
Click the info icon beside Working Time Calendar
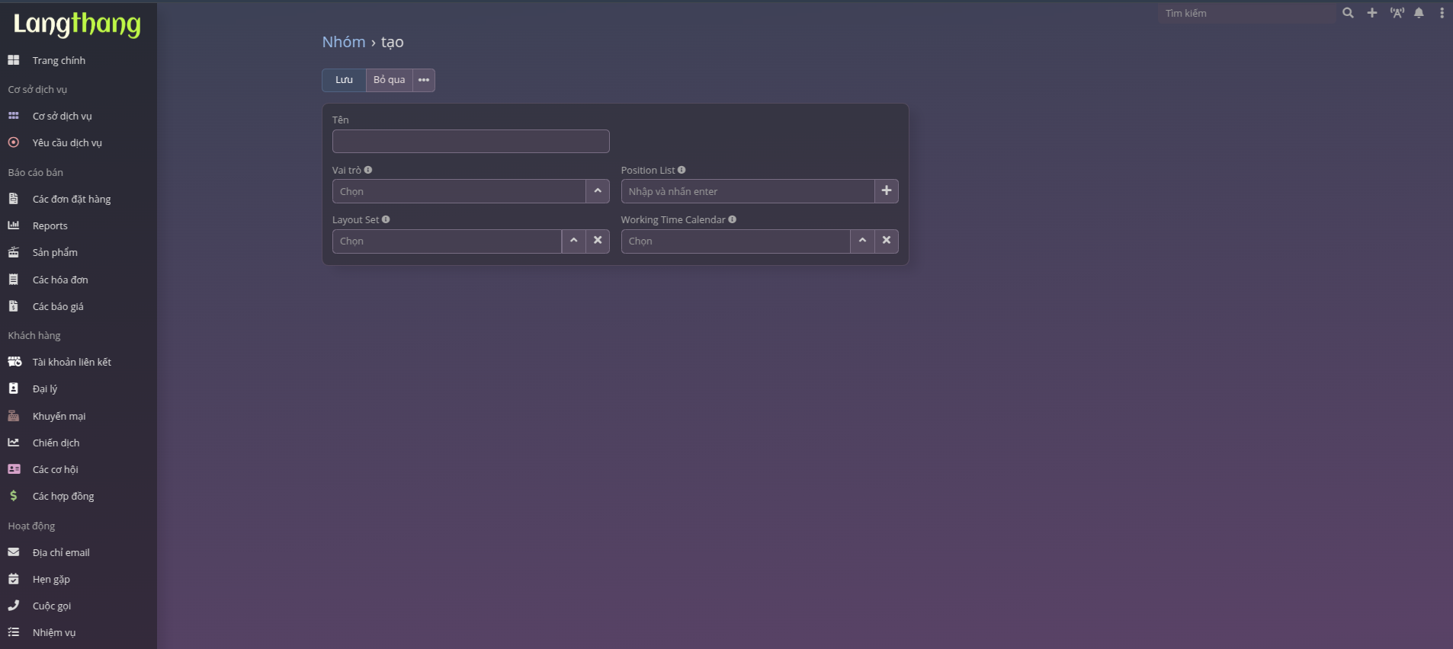click(732, 219)
